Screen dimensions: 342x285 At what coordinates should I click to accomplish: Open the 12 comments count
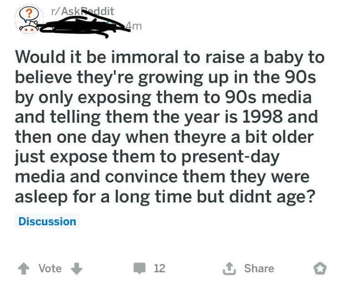159,268
